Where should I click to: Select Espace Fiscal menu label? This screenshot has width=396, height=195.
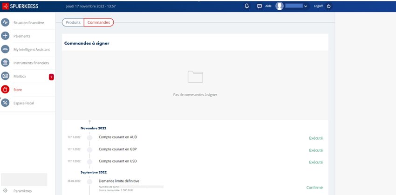[x=24, y=103]
